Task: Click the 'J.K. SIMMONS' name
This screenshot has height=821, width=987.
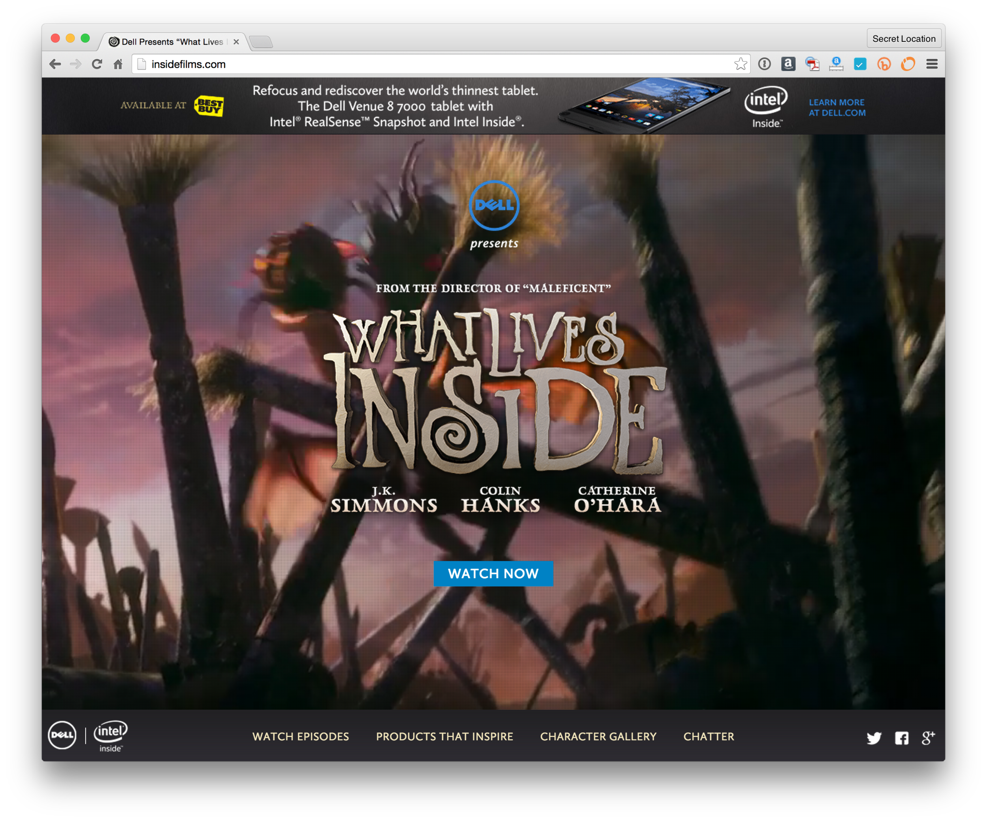Action: click(x=384, y=500)
